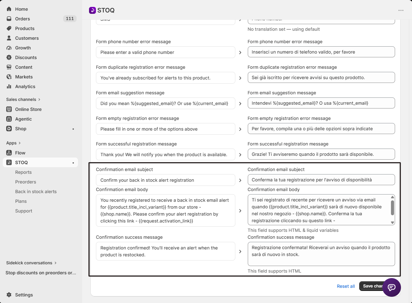
Task: Open the purple chat support bubble
Action: click(392, 287)
